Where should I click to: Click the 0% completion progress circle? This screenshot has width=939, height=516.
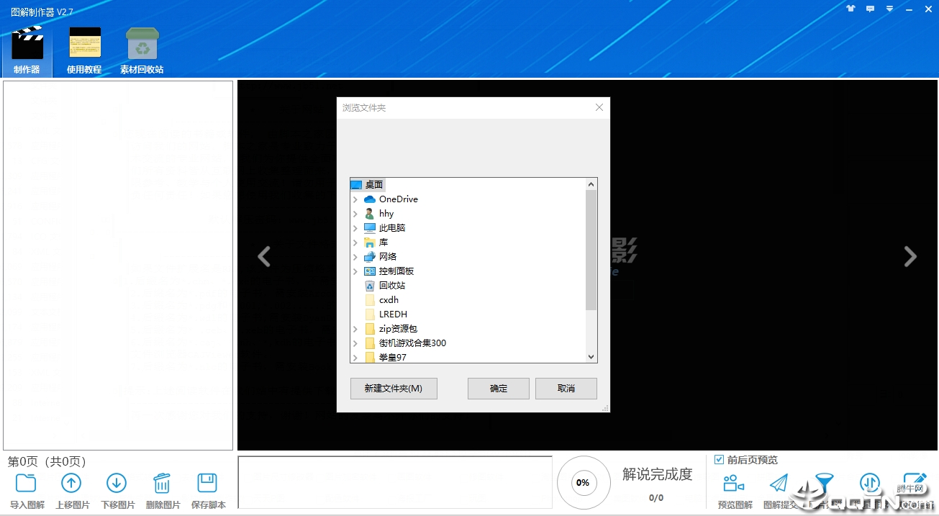click(583, 483)
